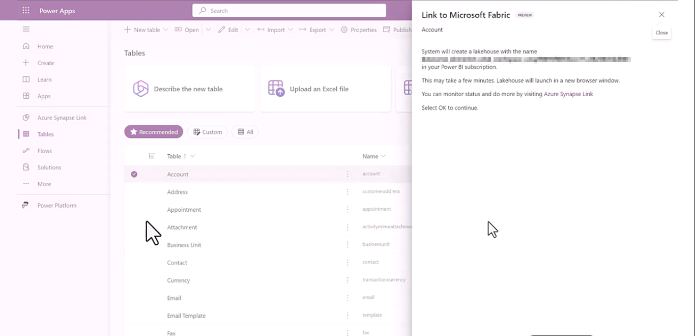The height and width of the screenshot is (336, 695).
Task: Choose the Describe the new table card
Action: [190, 89]
